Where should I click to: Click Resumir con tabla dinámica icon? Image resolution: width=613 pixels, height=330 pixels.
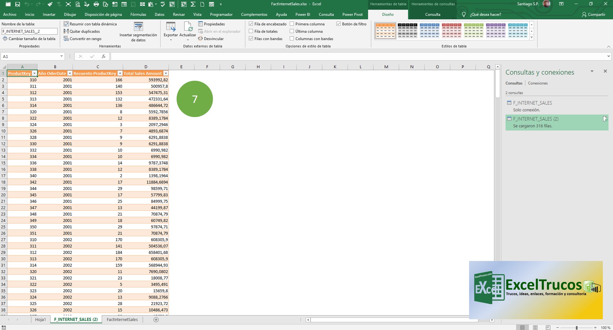66,24
